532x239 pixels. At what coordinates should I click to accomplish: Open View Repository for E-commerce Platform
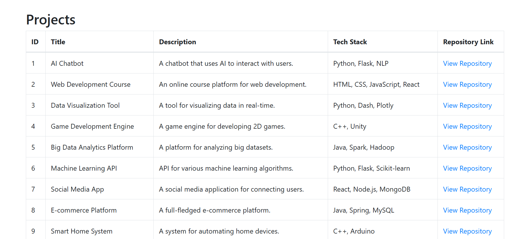coord(467,210)
